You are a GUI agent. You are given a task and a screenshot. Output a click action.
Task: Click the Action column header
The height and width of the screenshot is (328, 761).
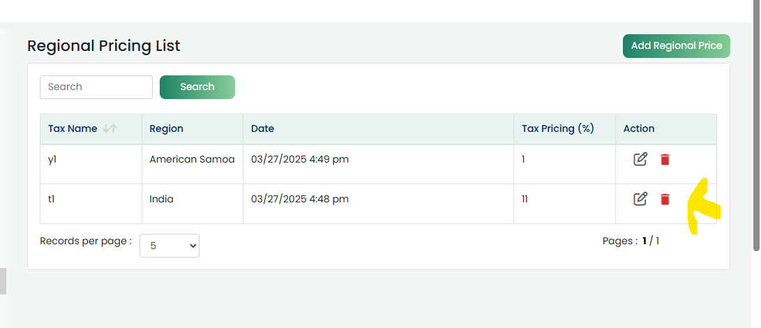coord(639,129)
